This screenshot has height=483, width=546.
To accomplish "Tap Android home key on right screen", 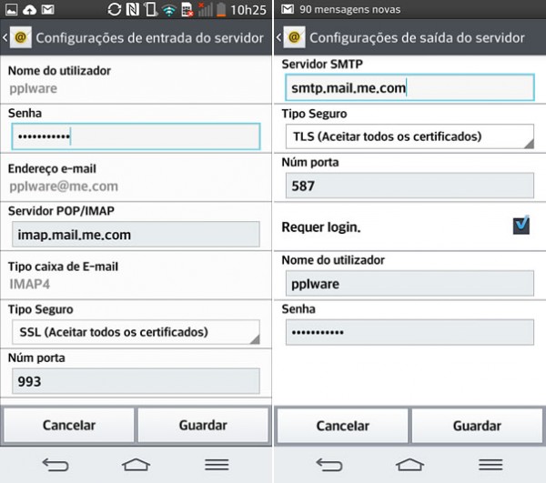I will (x=409, y=465).
